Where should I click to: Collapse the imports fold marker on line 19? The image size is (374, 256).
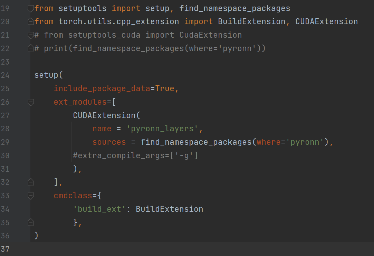point(31,8)
